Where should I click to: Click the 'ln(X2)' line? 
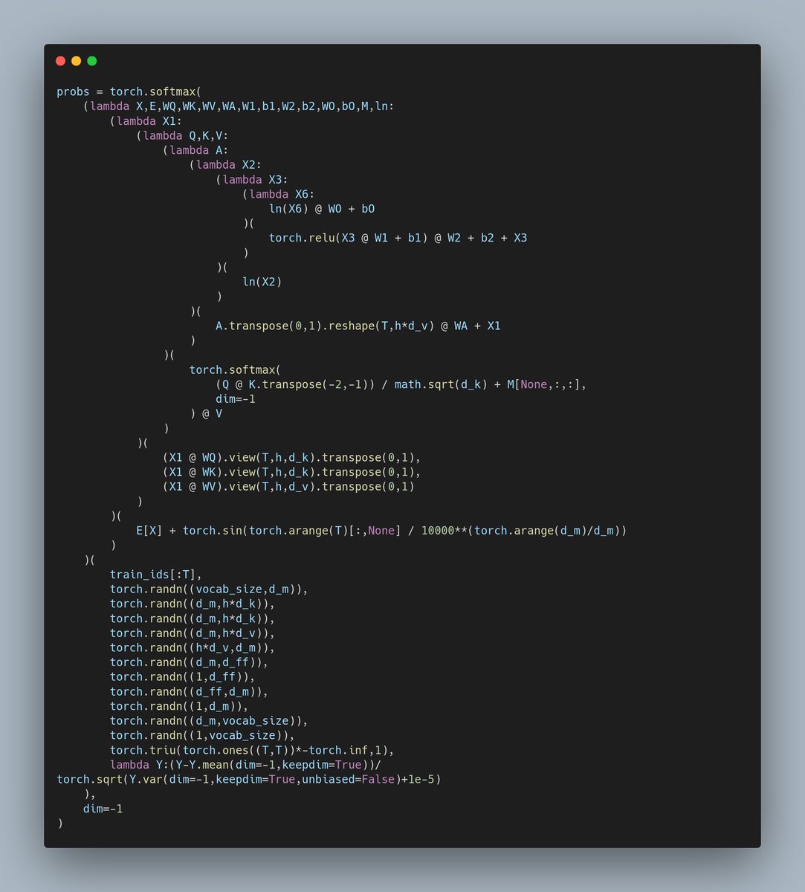click(262, 282)
